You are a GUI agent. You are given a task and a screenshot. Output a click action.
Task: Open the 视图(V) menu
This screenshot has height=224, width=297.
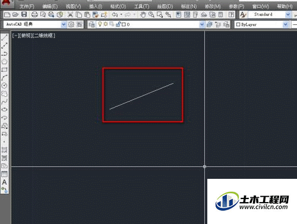[73, 7]
